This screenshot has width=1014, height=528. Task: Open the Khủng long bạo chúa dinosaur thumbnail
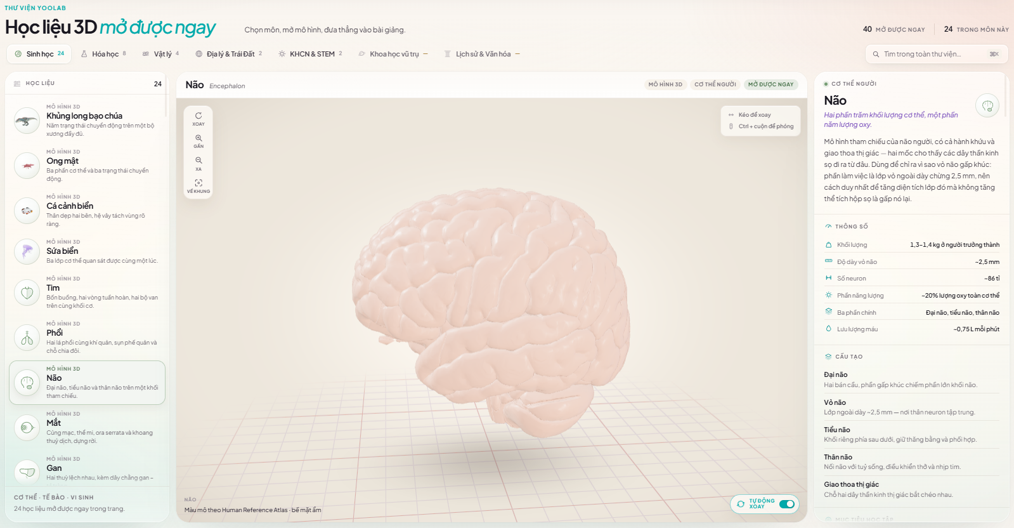coord(27,121)
